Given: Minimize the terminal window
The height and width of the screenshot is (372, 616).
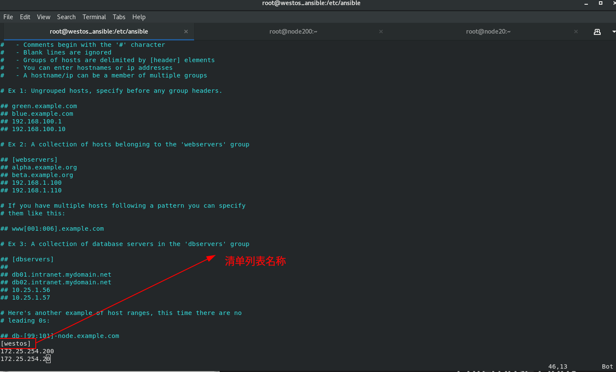Looking at the screenshot, I should tap(586, 3).
